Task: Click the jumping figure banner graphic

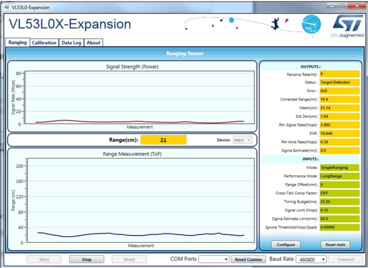Action: [275, 24]
